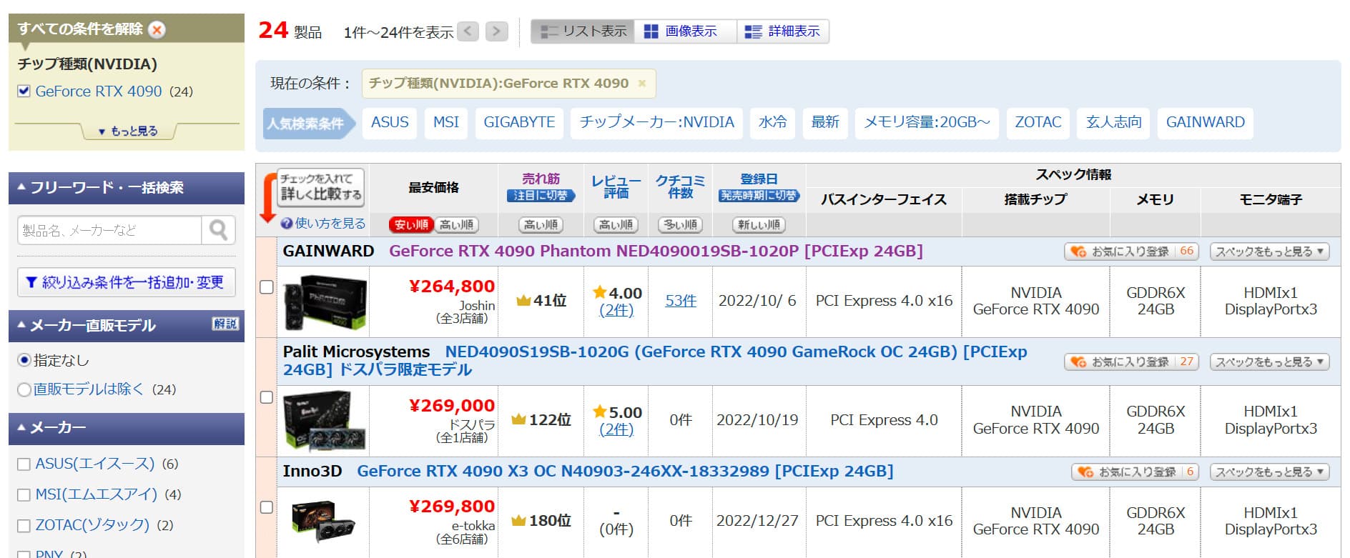1350x558 pixels.
Task: Sort レビュー評価 by 高い順
Action: click(616, 225)
